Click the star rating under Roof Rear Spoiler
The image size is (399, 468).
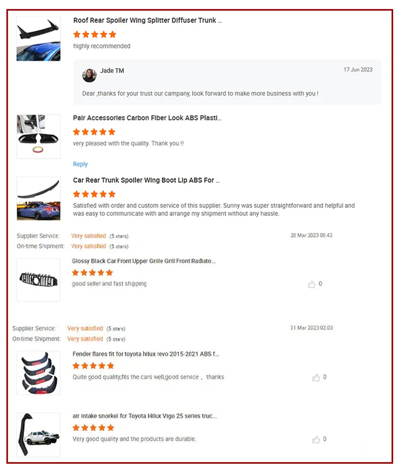95,35
